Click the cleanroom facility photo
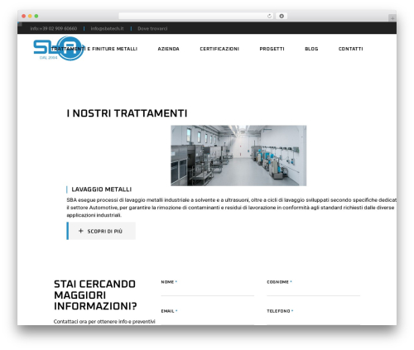The height and width of the screenshot is (350, 414). click(238, 156)
